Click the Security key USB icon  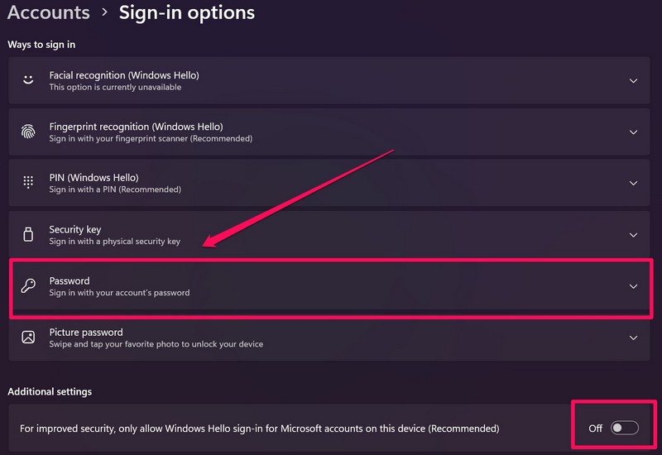(x=28, y=234)
